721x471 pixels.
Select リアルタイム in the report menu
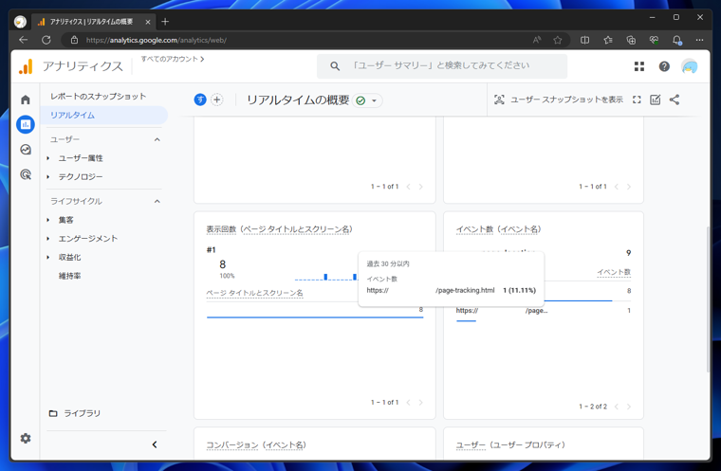coord(73,115)
